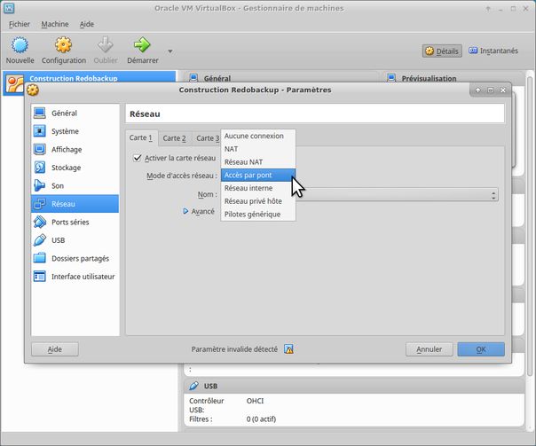Image resolution: width=536 pixels, height=446 pixels.
Task: Switch to Carte 2 tab
Action: coord(174,138)
